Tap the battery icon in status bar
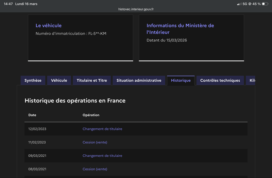The image size is (272, 178). (265, 4)
